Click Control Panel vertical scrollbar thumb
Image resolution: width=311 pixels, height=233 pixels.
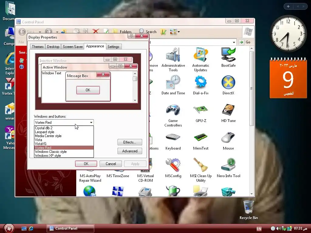pos(251,88)
